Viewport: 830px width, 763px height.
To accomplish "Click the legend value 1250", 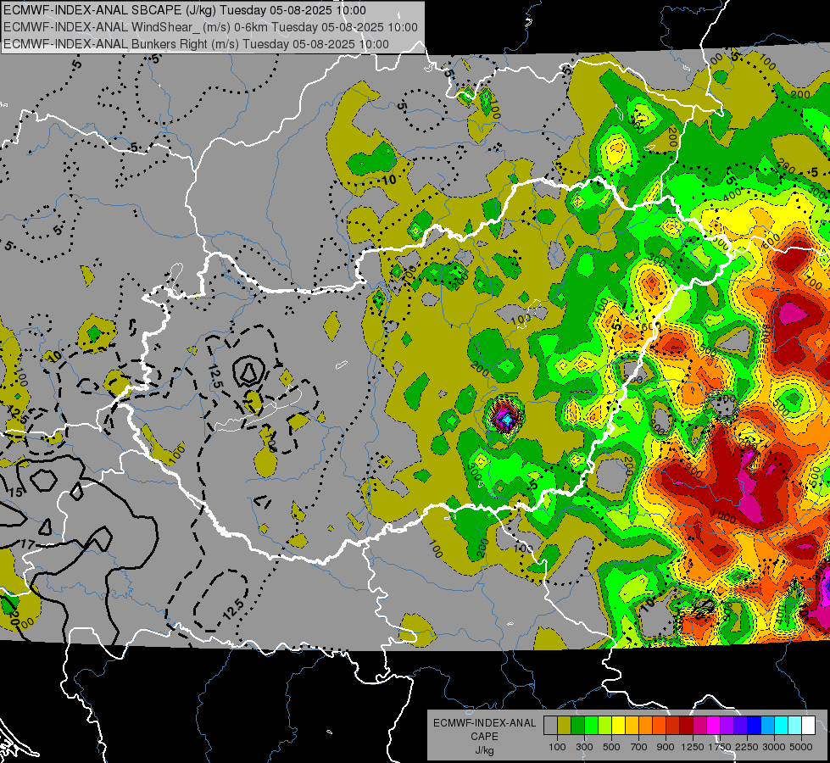I will (693, 747).
